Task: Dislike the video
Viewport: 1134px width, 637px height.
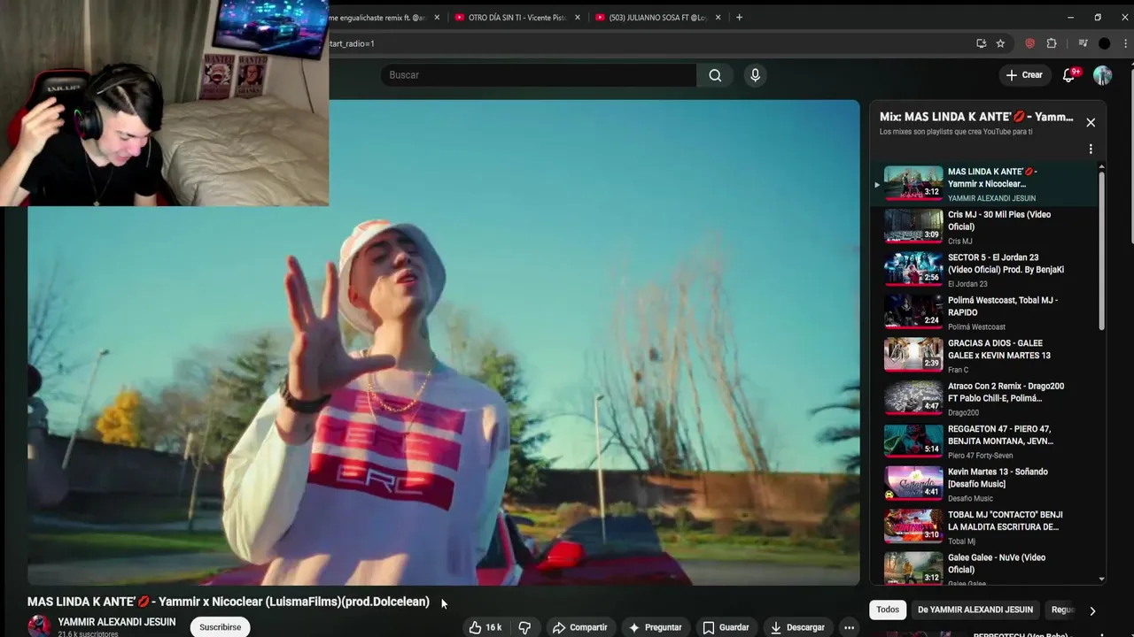Action: (524, 627)
